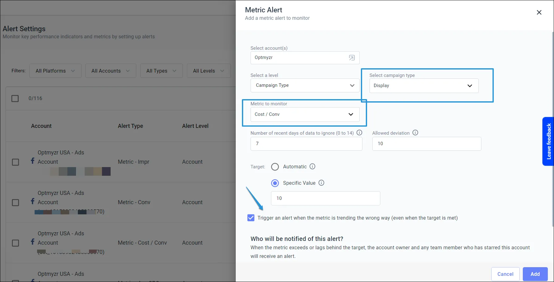
Task: Click the Add button
Action: coord(535,274)
